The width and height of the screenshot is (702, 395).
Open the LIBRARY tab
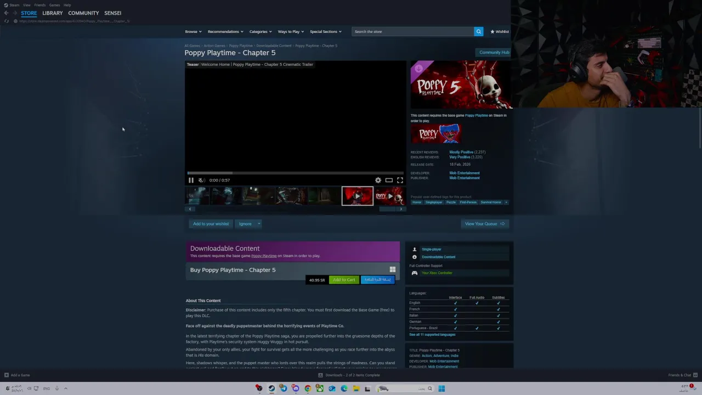click(53, 13)
